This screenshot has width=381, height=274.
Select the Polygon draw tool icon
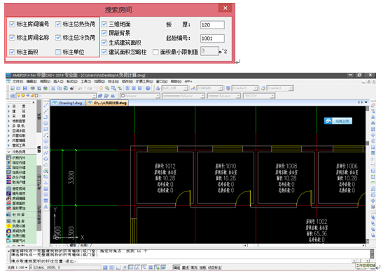pos(46,123)
